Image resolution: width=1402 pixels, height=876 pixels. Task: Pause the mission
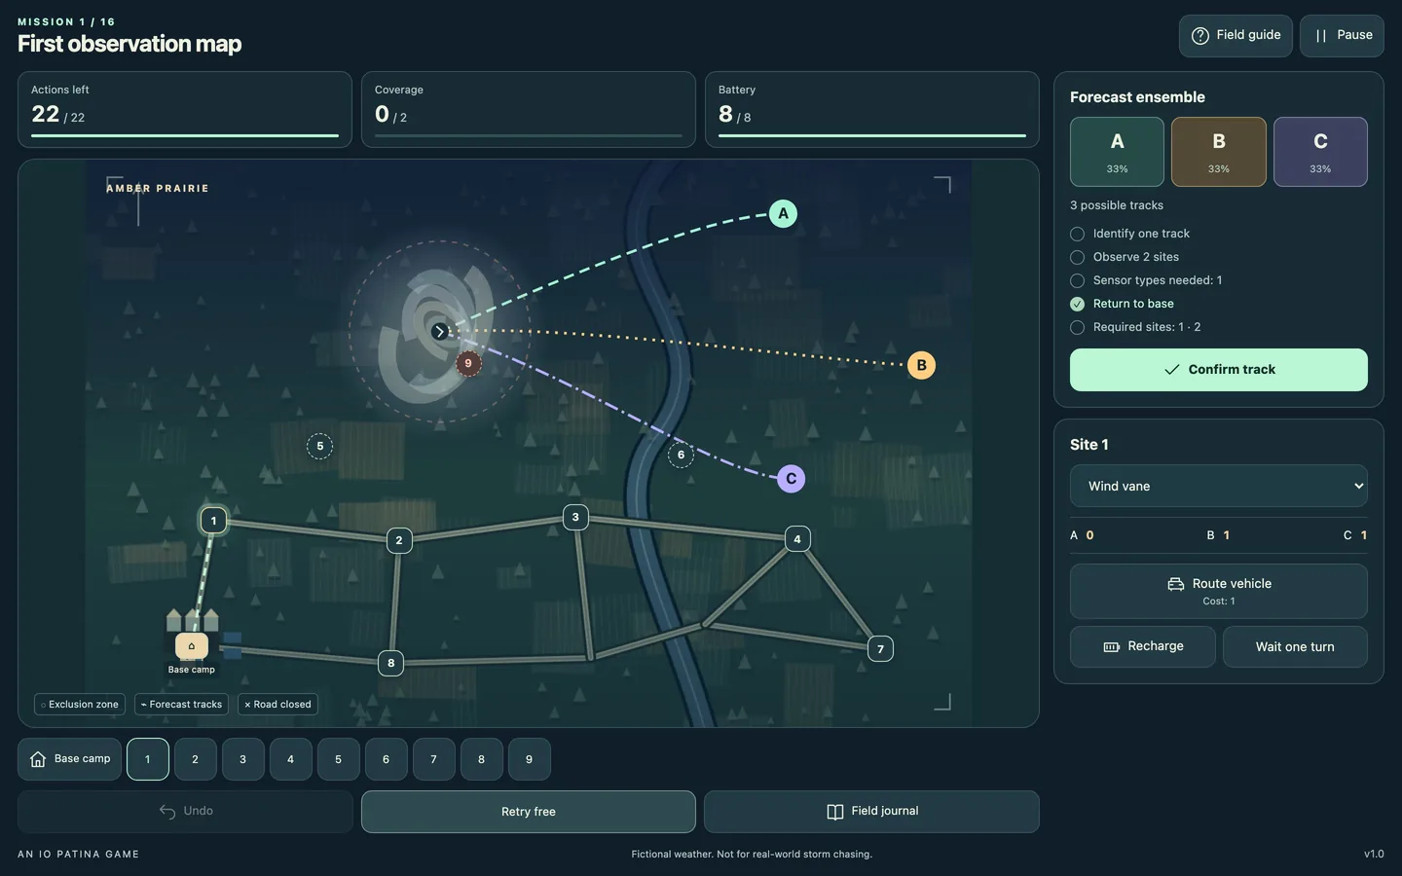(x=1342, y=36)
